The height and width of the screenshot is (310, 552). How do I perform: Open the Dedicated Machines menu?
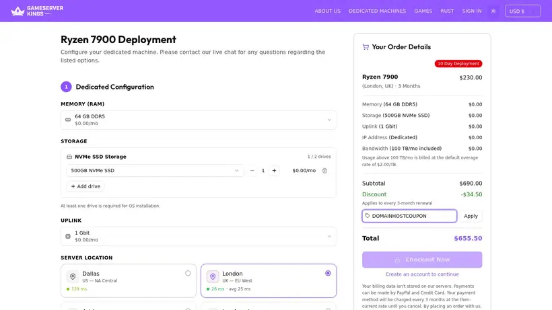click(378, 11)
